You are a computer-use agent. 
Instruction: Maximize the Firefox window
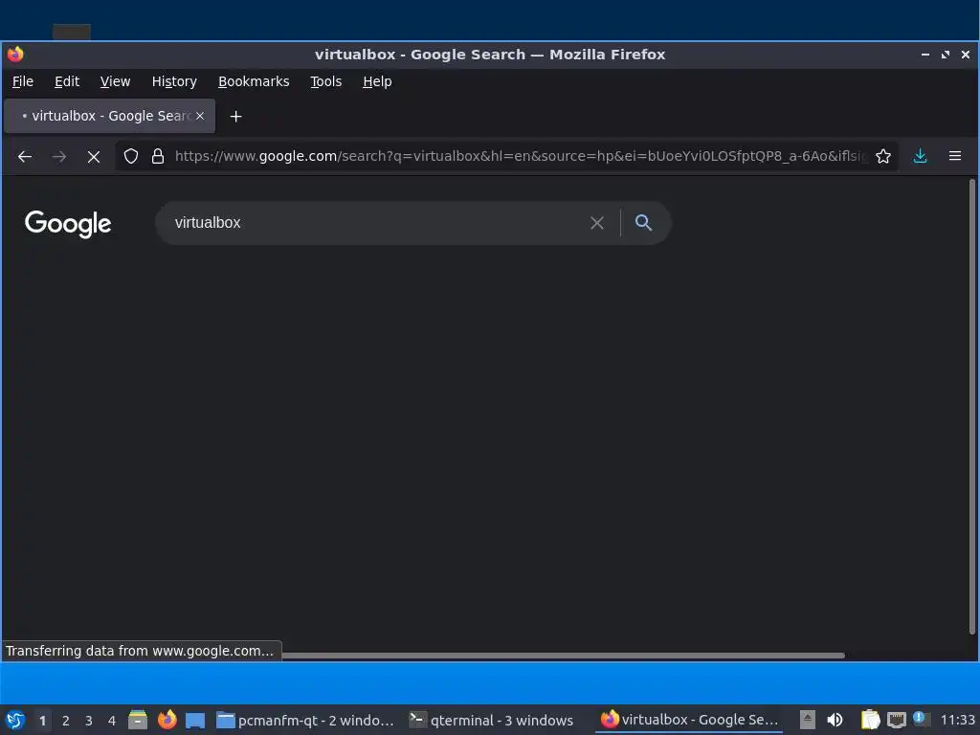click(945, 55)
